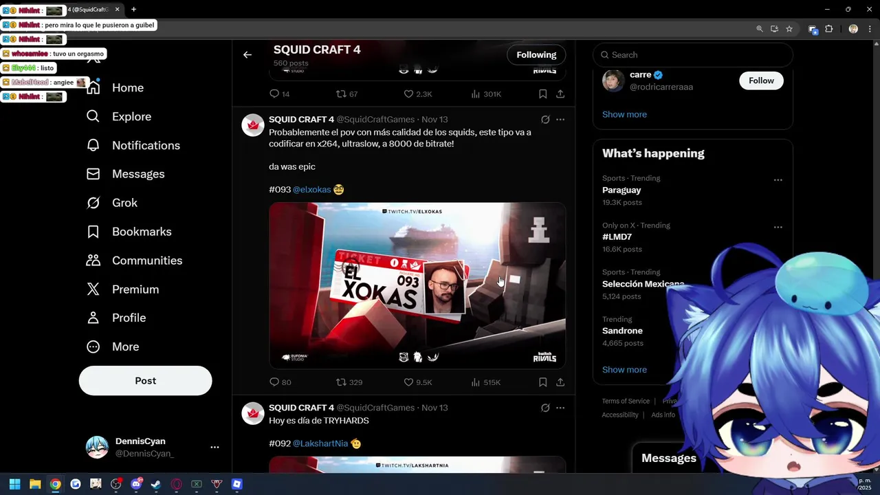Open DennisCyan account options ellipsis
880x495 pixels.
(214, 447)
